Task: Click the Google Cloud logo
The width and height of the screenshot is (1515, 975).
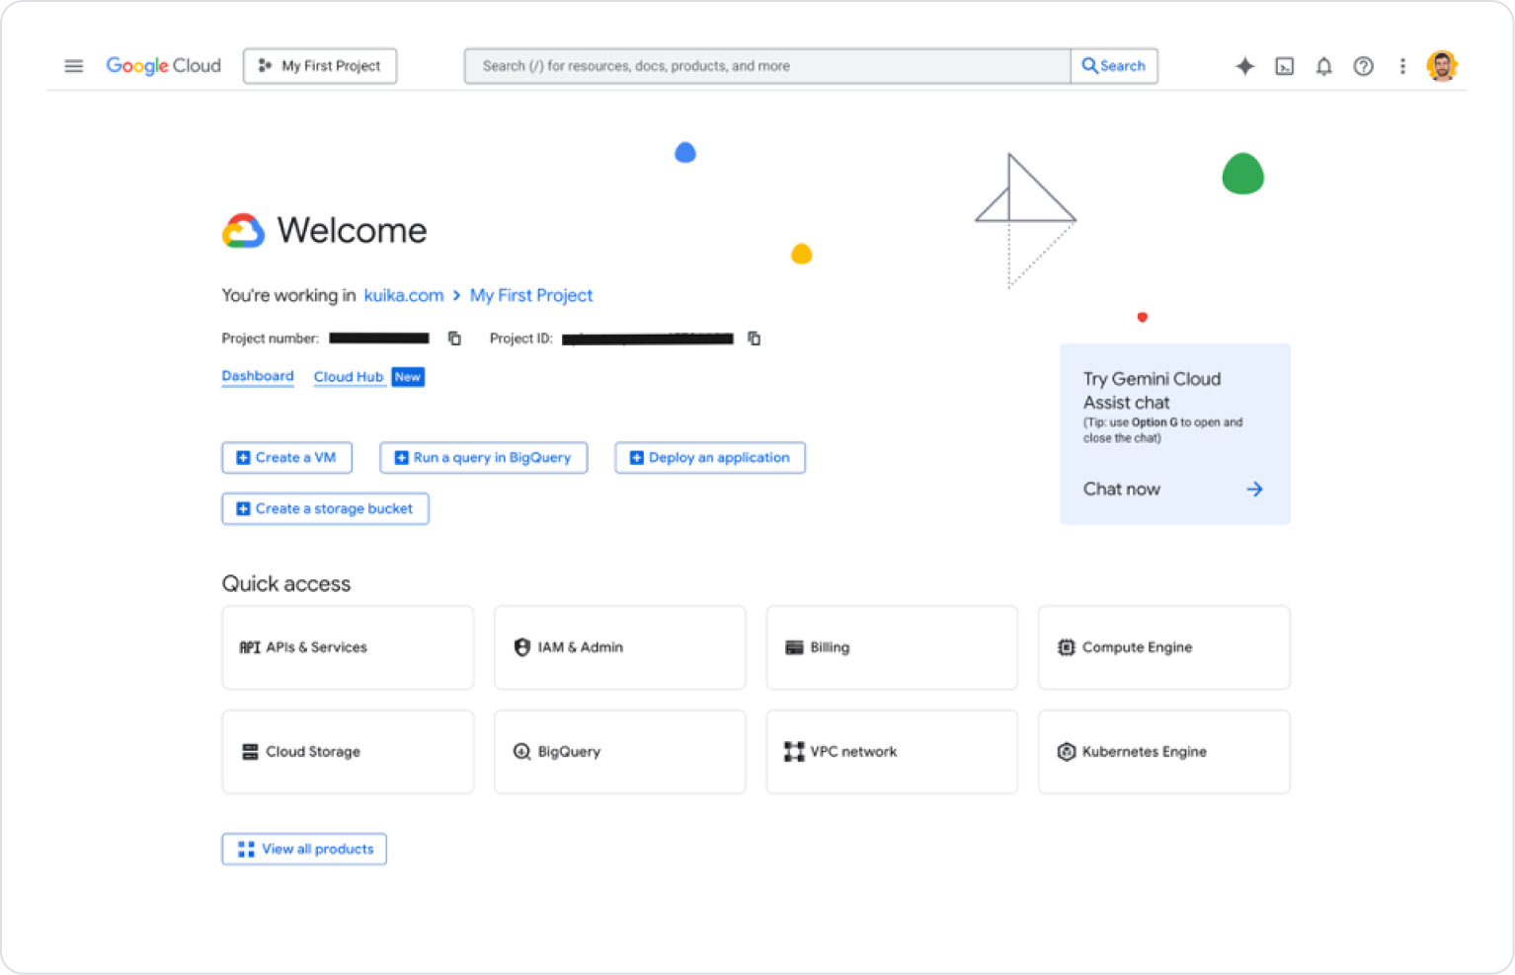Action: pos(164,66)
